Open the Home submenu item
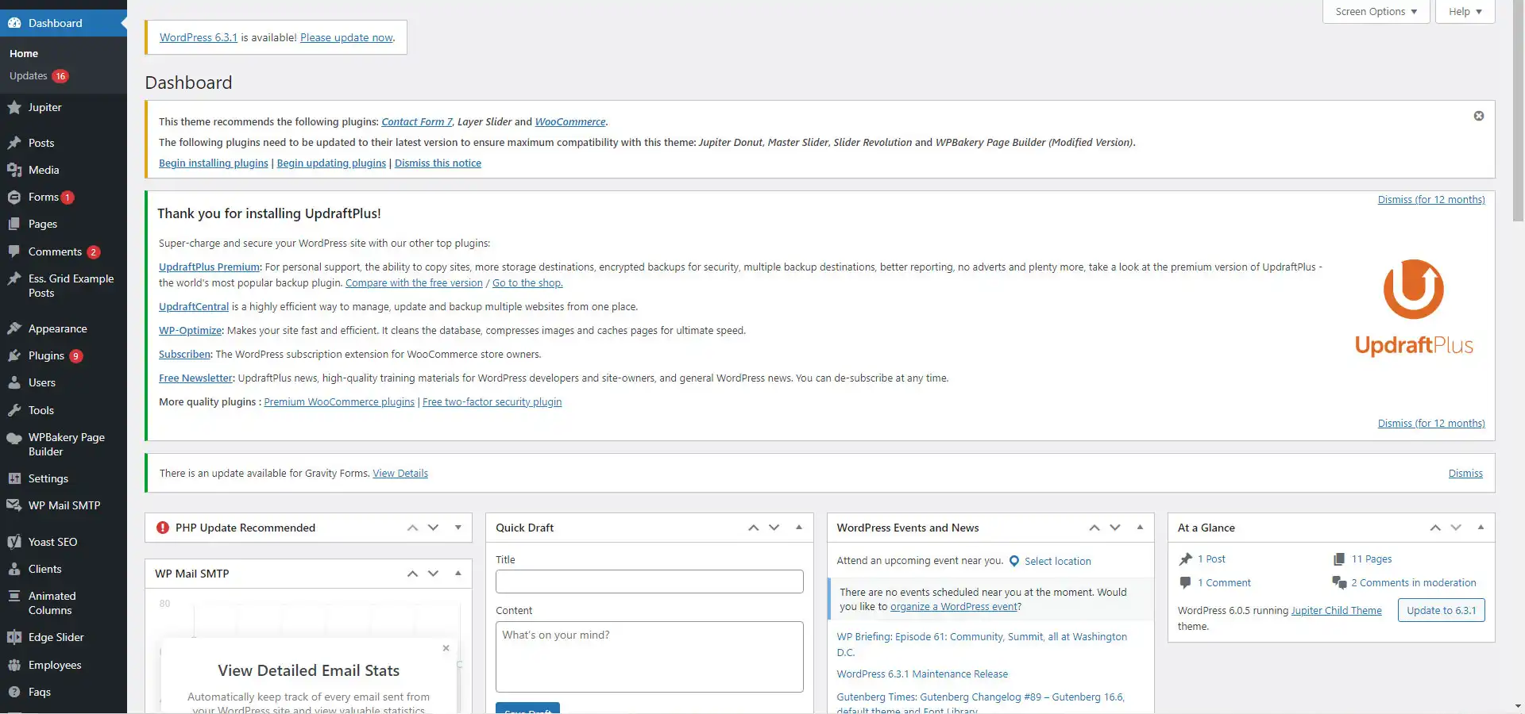Screen dimensions: 1525x714 pyautogui.click(x=24, y=53)
